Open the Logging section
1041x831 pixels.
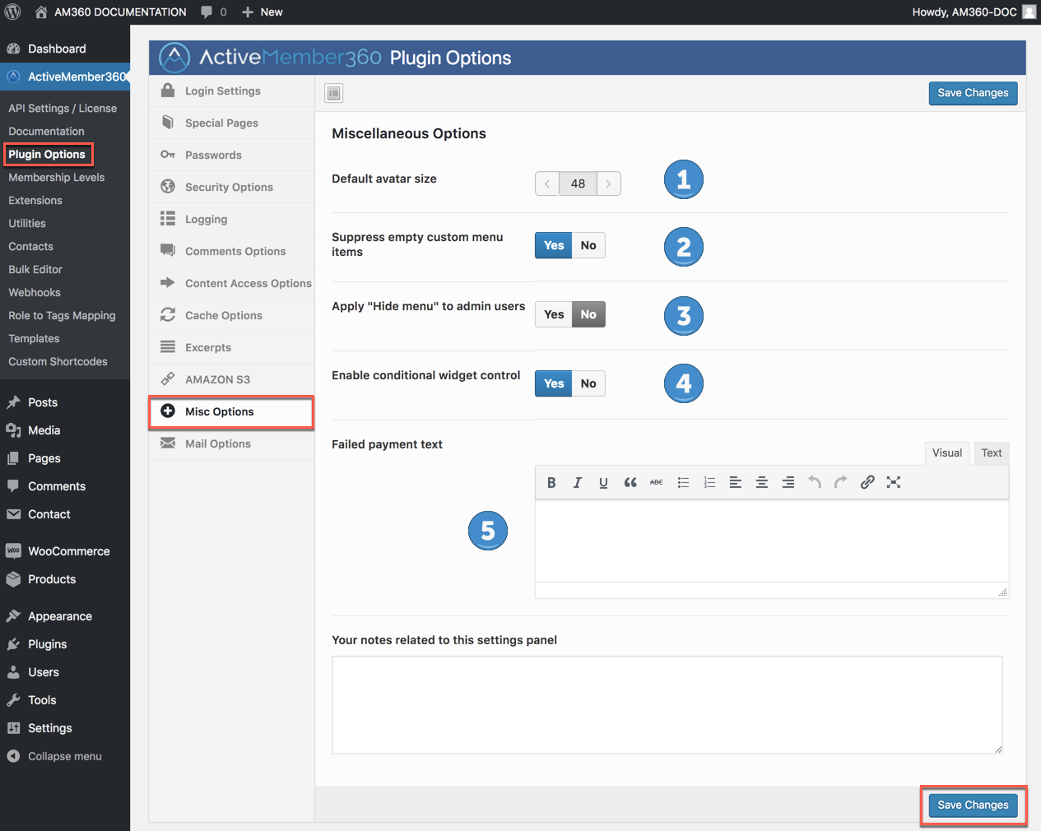click(232, 219)
